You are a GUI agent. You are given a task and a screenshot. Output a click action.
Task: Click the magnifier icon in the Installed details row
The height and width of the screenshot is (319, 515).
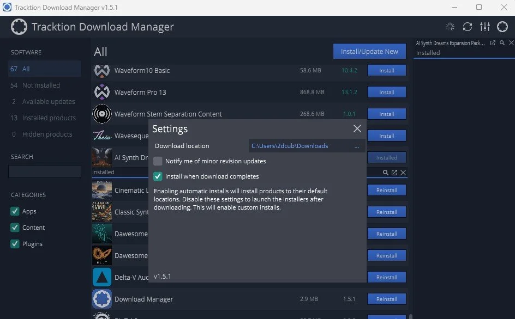(x=385, y=173)
